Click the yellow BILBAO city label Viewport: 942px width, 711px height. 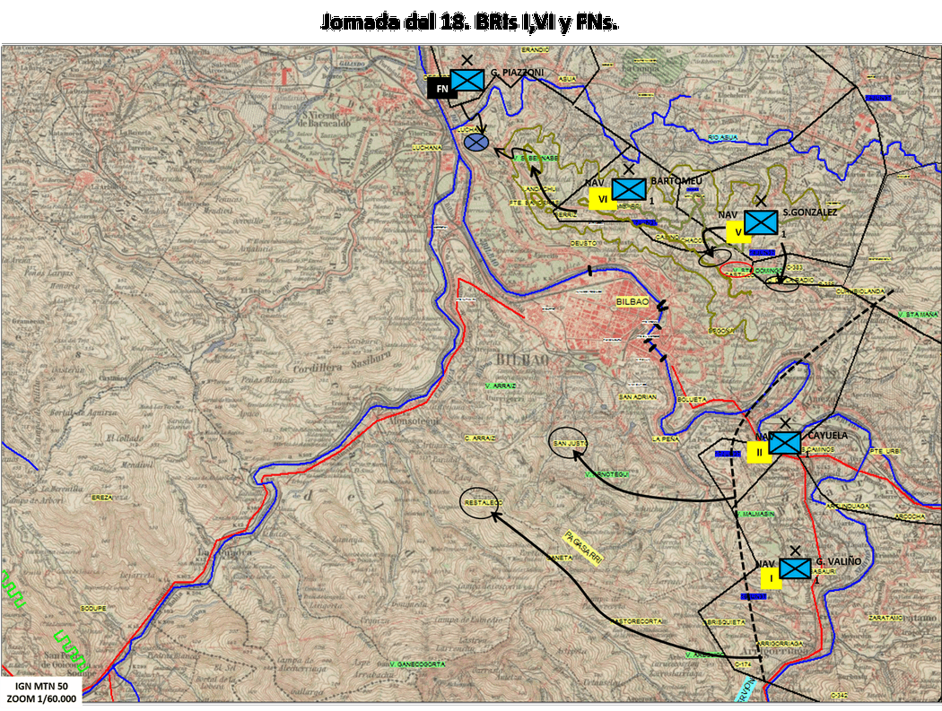click(632, 302)
